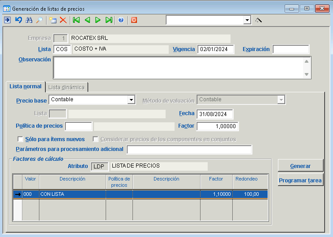Enable 'Sólo para ítems nuevos' checkbox
The image size is (333, 237).
tap(20, 139)
